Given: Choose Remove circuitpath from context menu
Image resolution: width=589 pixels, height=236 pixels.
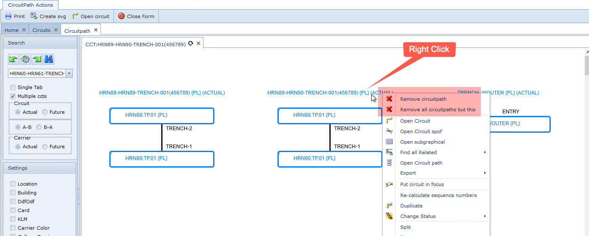Looking at the screenshot, I should (423, 99).
